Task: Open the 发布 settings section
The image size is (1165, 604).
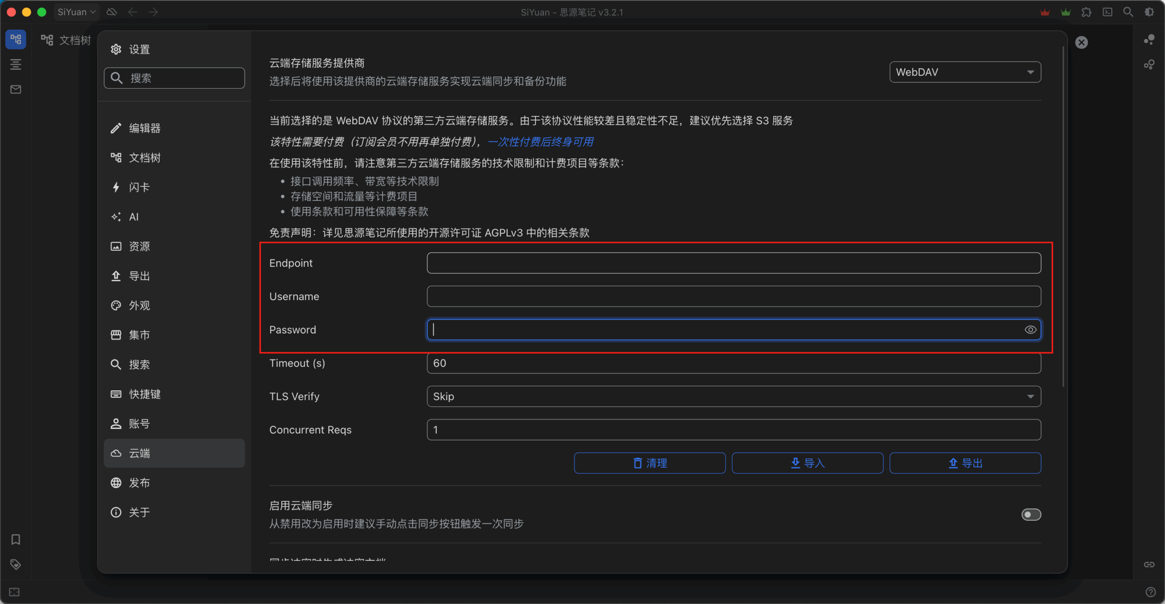Action: pyautogui.click(x=174, y=483)
